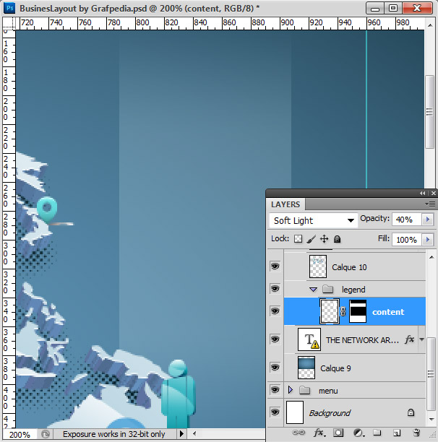Image resolution: width=438 pixels, height=442 pixels.
Task: Hide the Background layer
Action: pyautogui.click(x=275, y=412)
